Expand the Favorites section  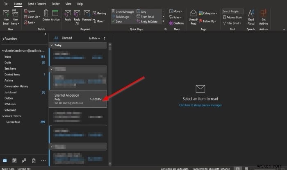pos(3,39)
